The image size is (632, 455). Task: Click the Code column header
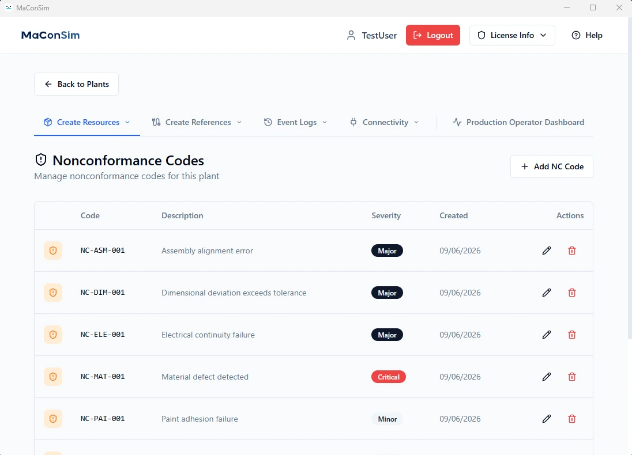point(90,215)
